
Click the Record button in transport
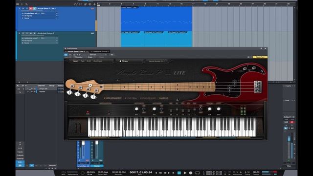tap(191, 173)
